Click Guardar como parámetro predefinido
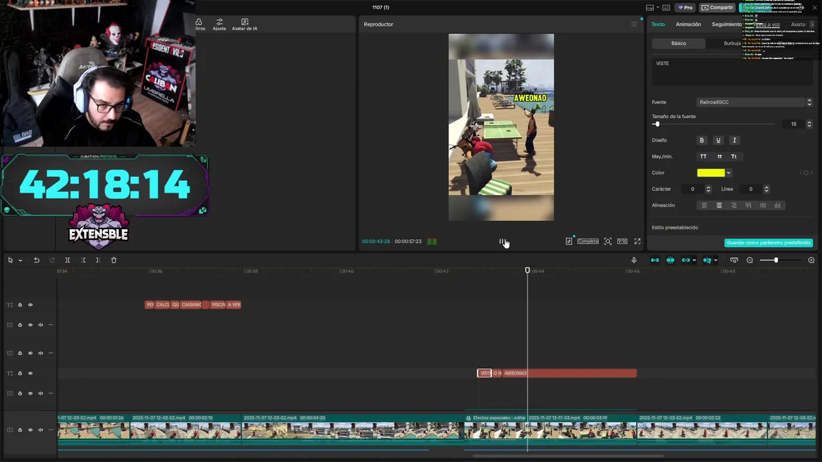 [x=768, y=243]
